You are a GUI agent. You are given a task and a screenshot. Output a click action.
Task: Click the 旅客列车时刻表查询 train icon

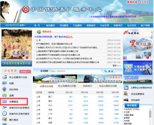tap(5, 107)
